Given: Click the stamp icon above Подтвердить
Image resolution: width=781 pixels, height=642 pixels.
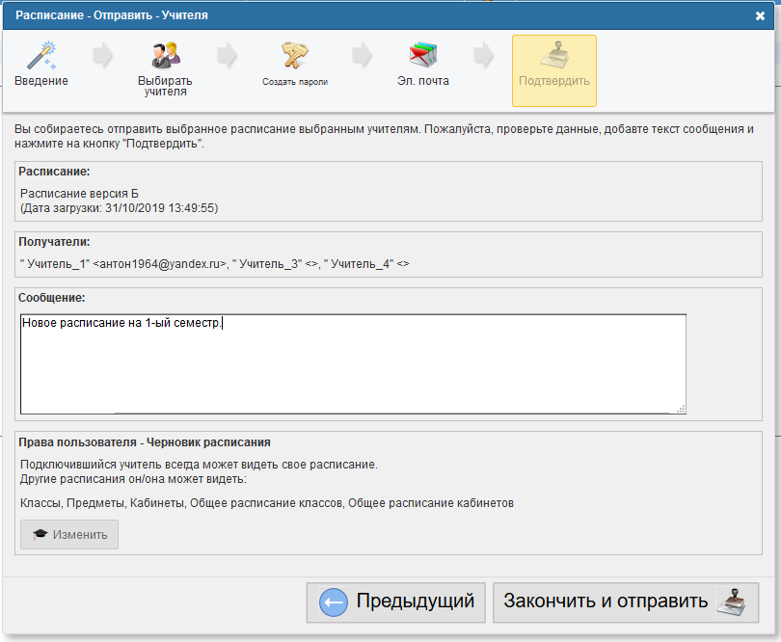Looking at the screenshot, I should pyautogui.click(x=553, y=55).
